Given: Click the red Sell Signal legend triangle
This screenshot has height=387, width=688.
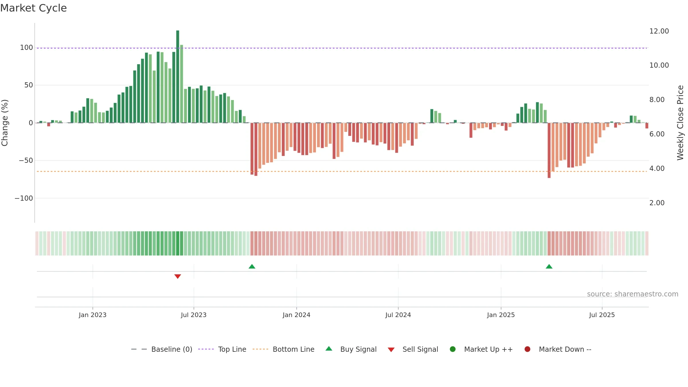Looking at the screenshot, I should [391, 350].
